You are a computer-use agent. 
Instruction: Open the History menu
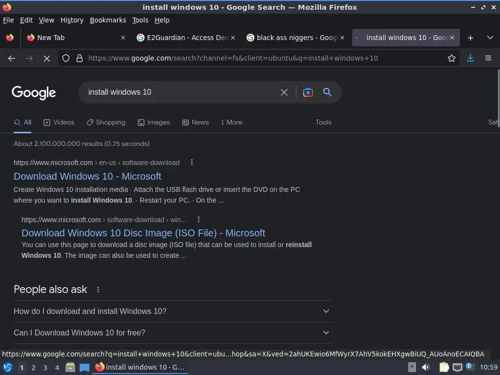(72, 20)
